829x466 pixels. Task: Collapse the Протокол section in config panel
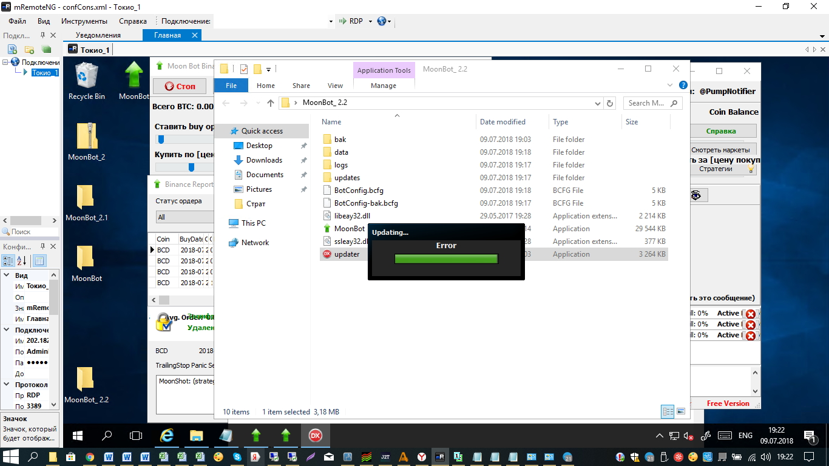7,385
